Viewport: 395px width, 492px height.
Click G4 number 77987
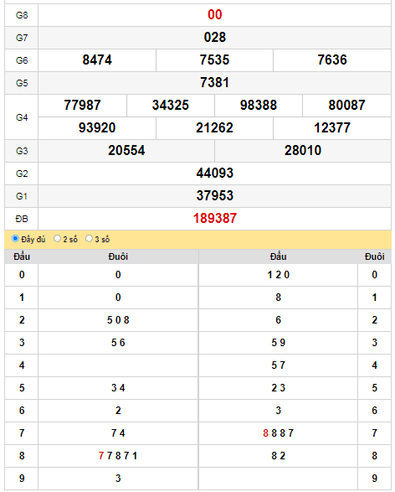(82, 105)
